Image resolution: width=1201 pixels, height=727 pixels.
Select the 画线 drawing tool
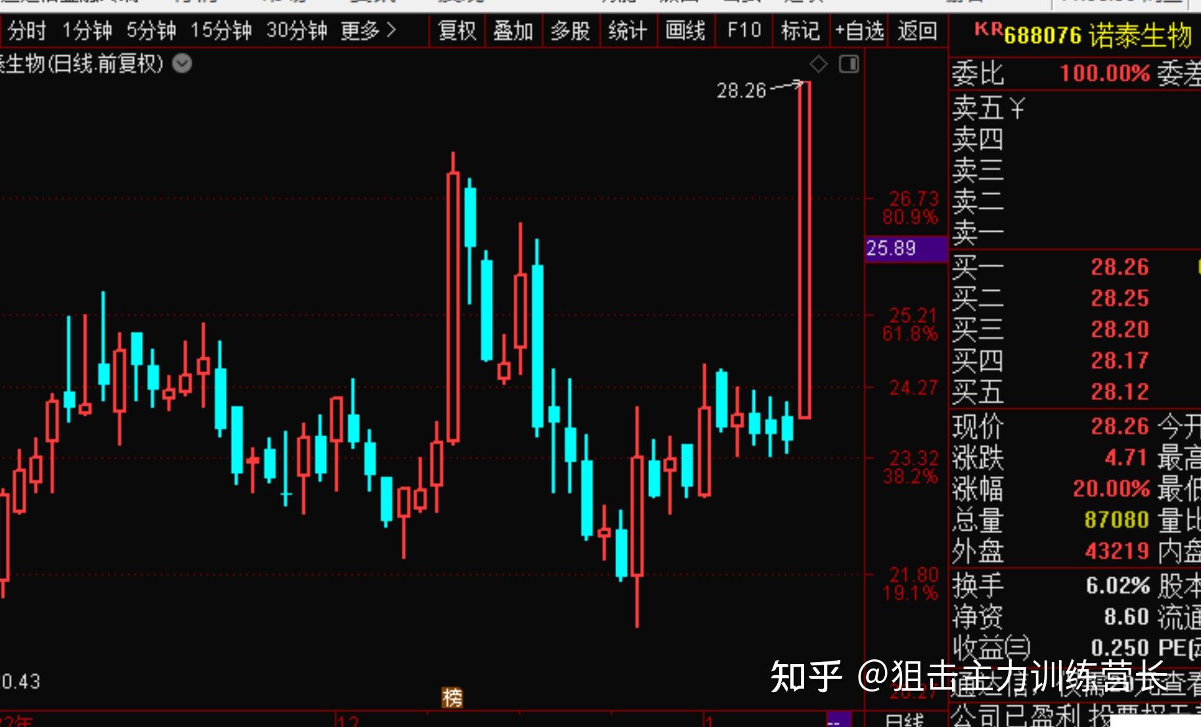(x=685, y=30)
